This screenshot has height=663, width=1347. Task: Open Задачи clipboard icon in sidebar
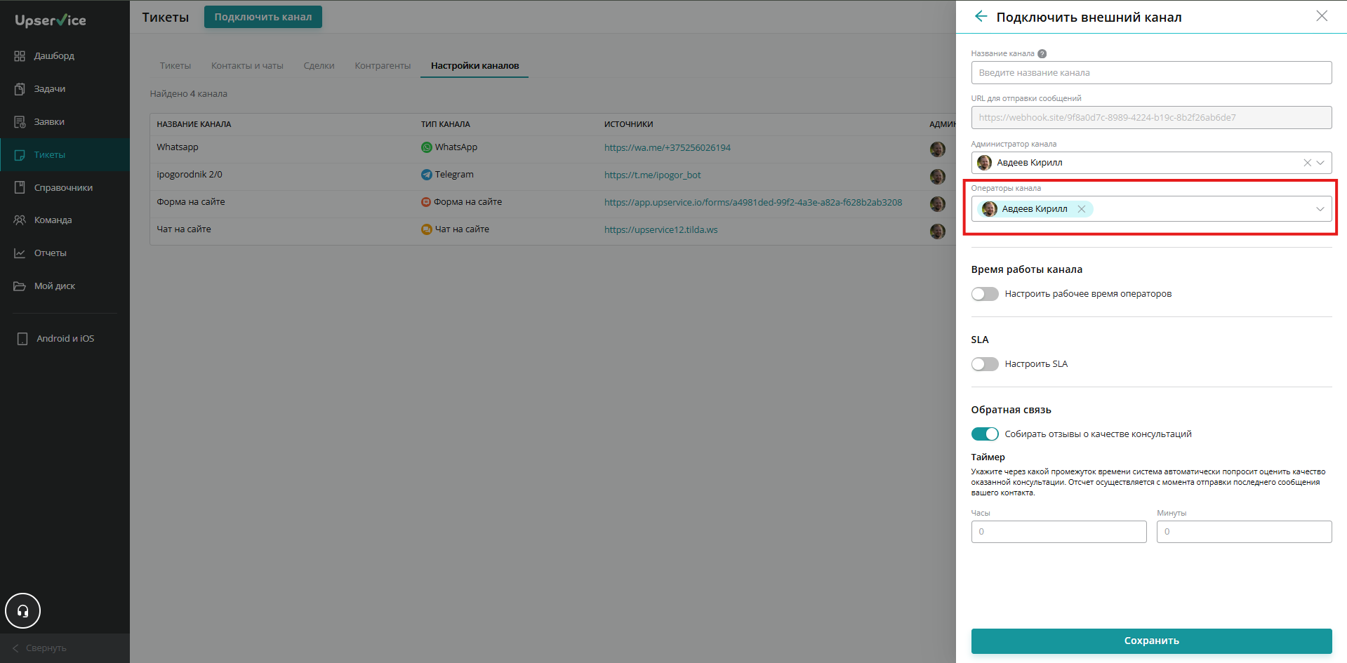20,89
